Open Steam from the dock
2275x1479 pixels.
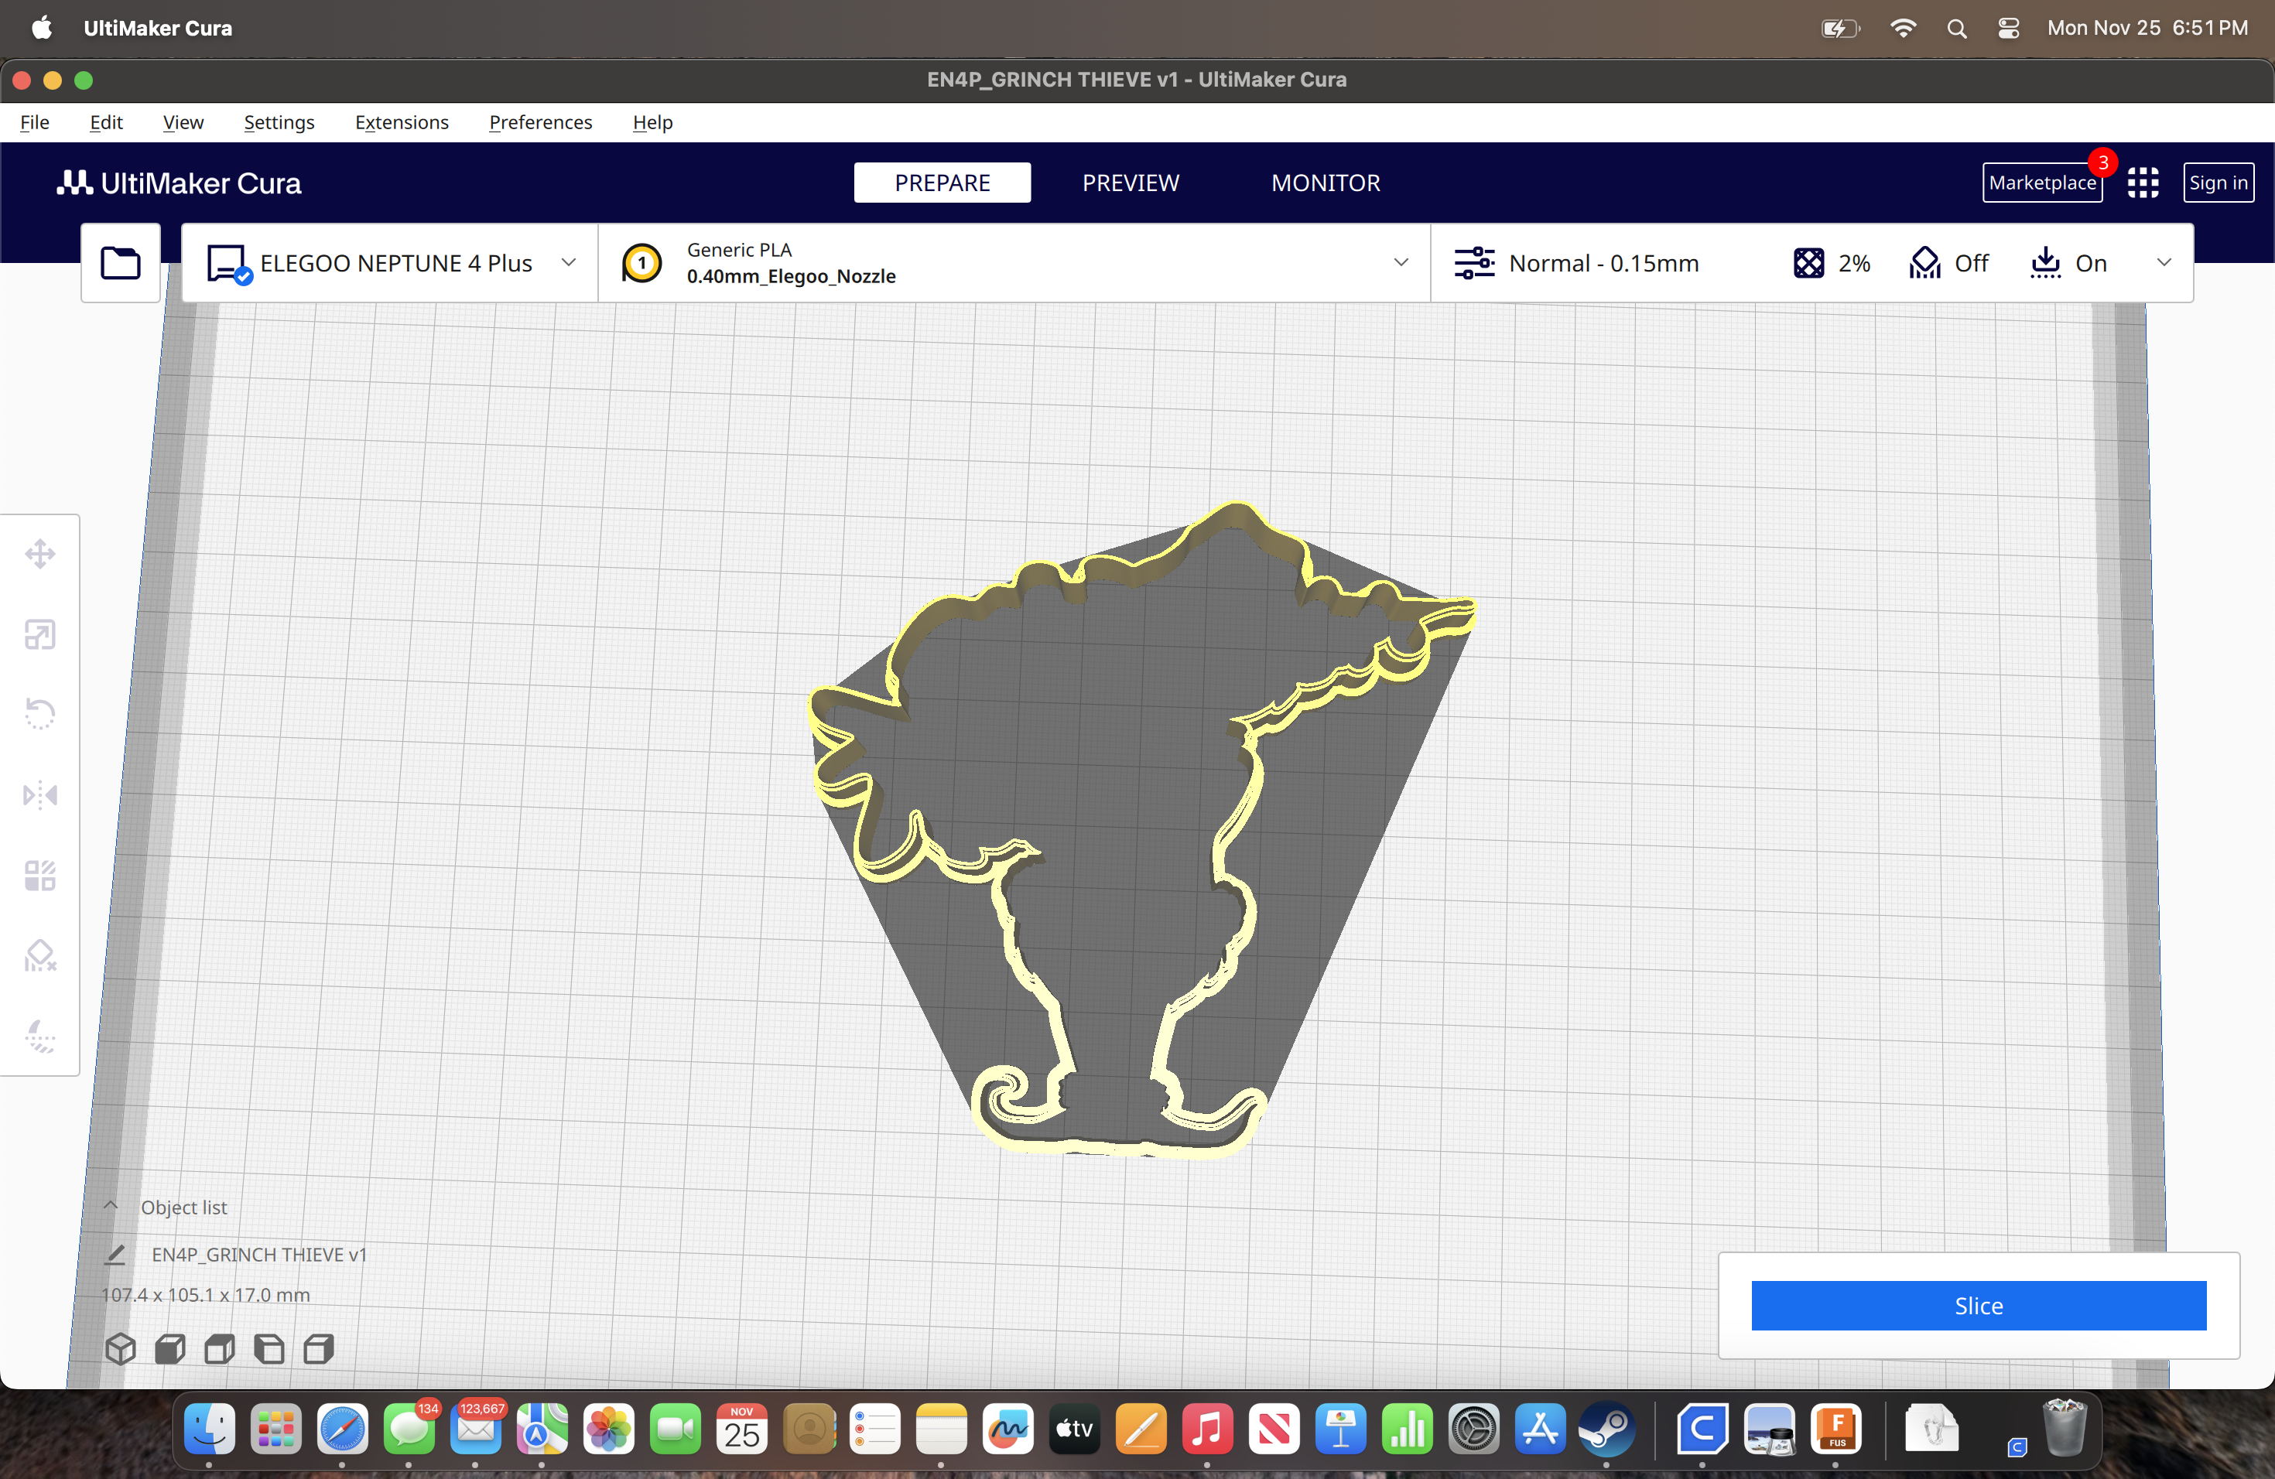[x=1607, y=1429]
